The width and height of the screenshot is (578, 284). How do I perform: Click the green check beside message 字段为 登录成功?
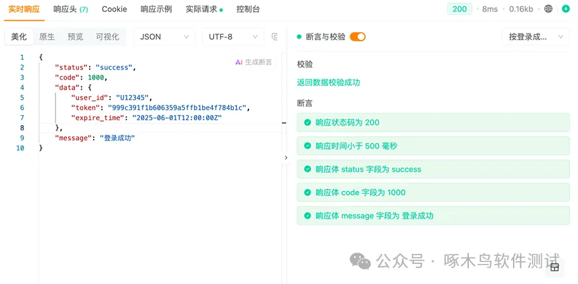pos(307,216)
